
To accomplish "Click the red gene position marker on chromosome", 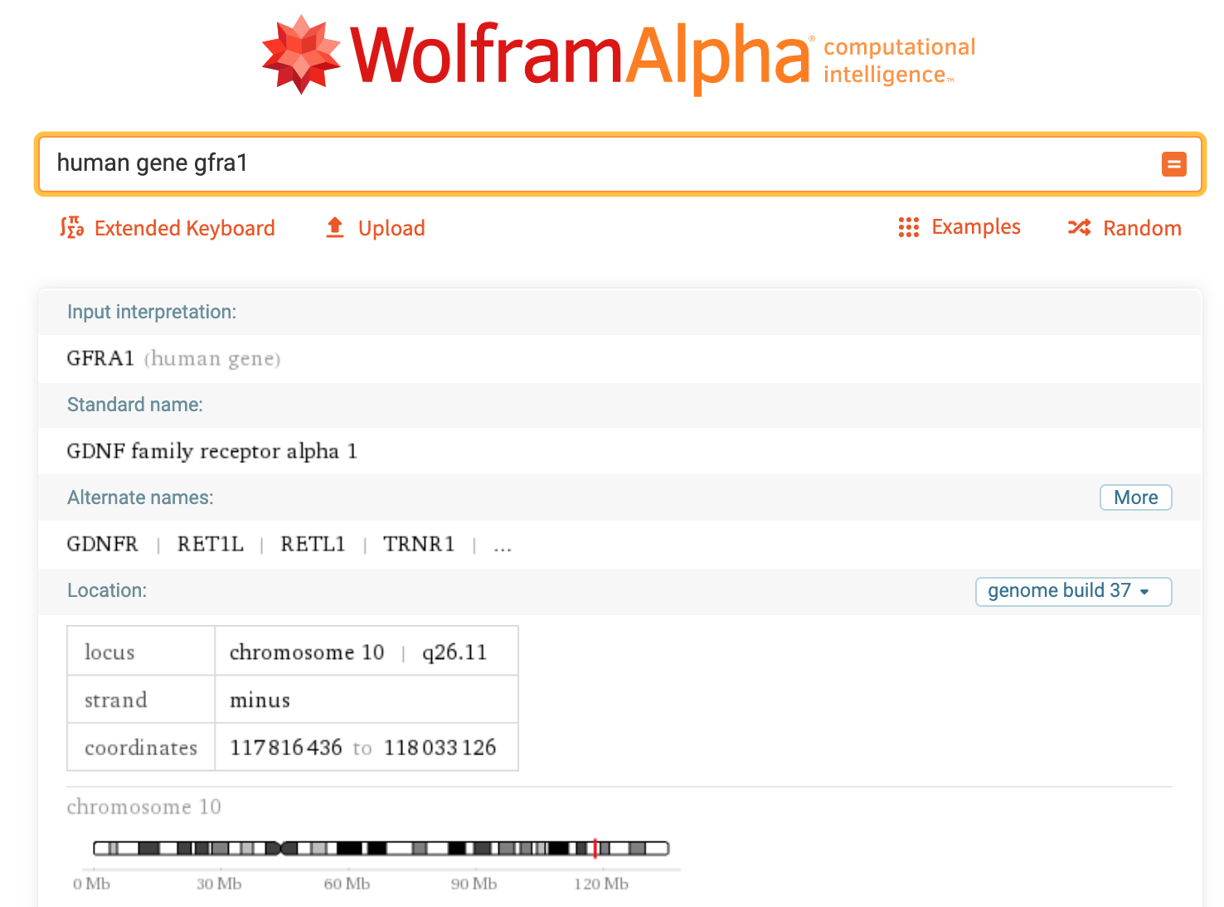I will point(596,848).
